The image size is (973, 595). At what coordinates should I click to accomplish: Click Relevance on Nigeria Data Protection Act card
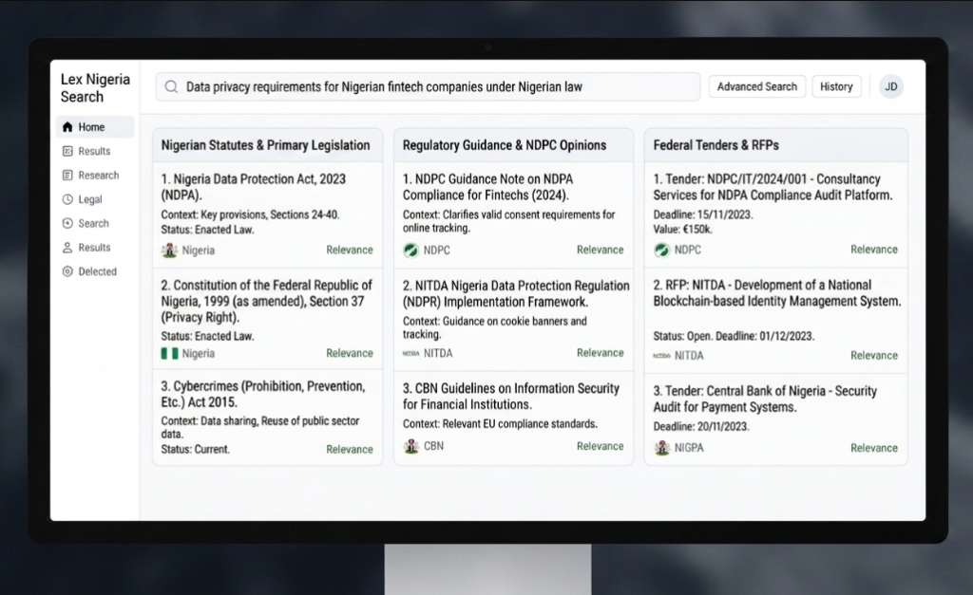pos(350,250)
